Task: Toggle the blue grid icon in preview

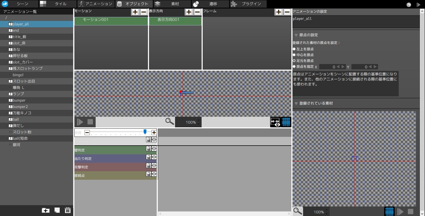Action: pyautogui.click(x=286, y=122)
